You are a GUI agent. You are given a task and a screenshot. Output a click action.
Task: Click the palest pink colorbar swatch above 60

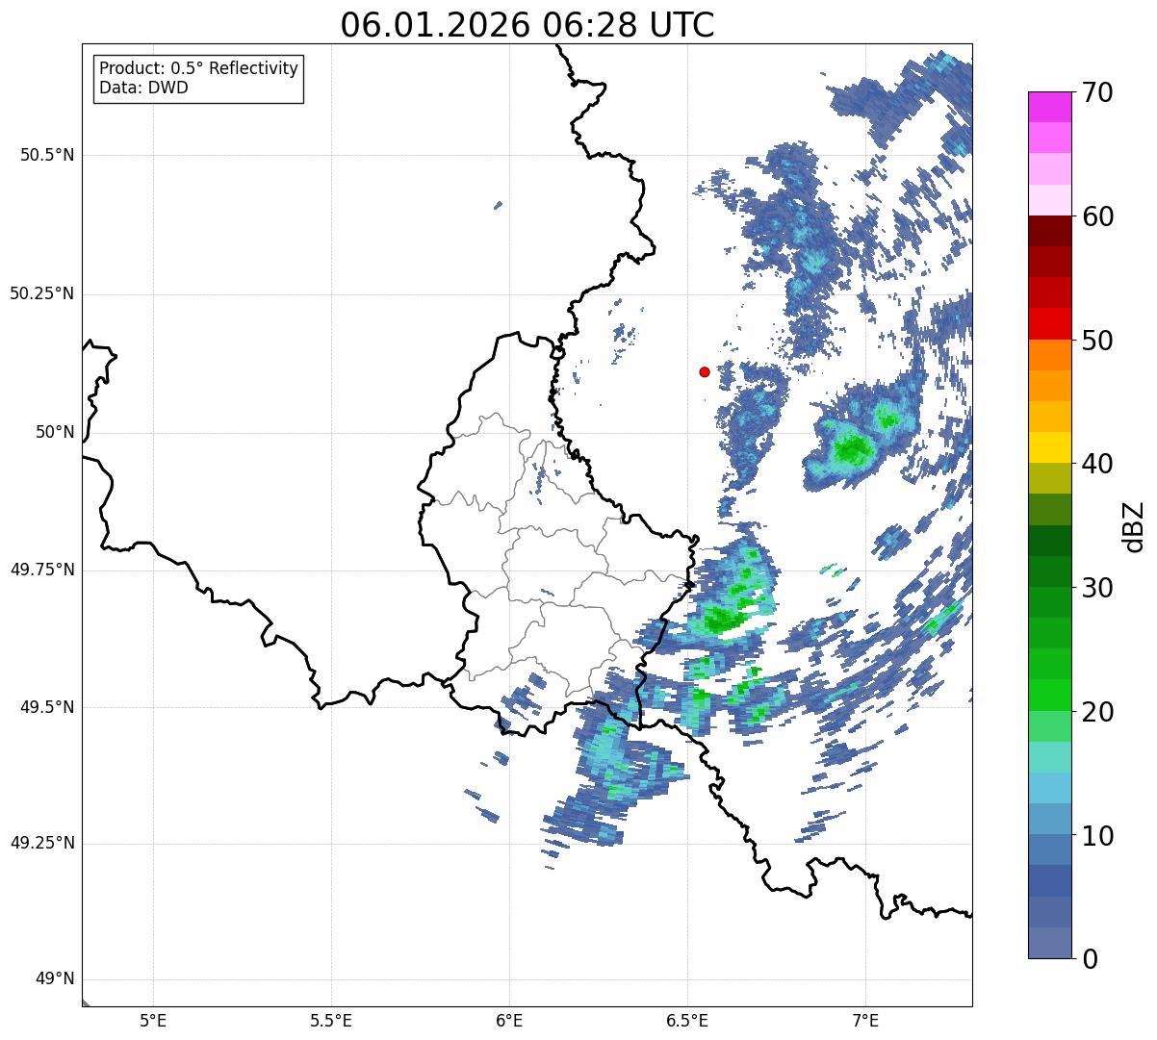(x=1050, y=200)
